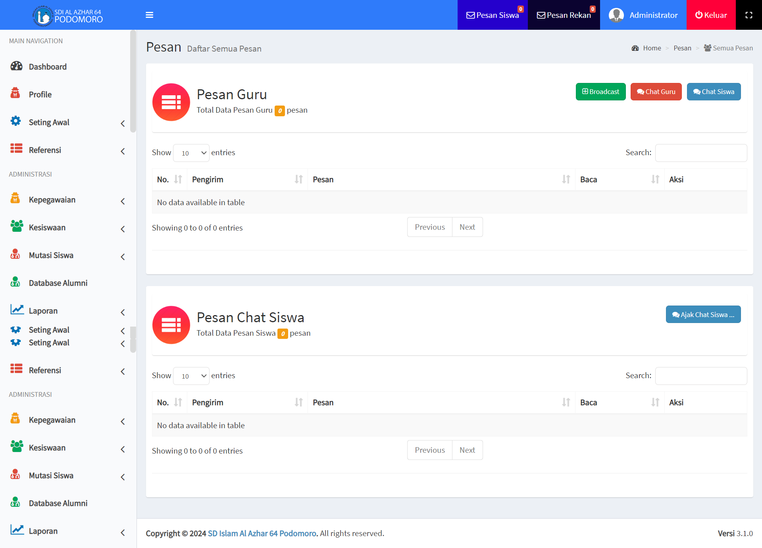Click the green Broadcast button

(x=600, y=92)
